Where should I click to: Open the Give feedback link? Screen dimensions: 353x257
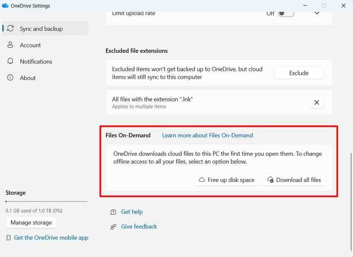tap(139, 226)
